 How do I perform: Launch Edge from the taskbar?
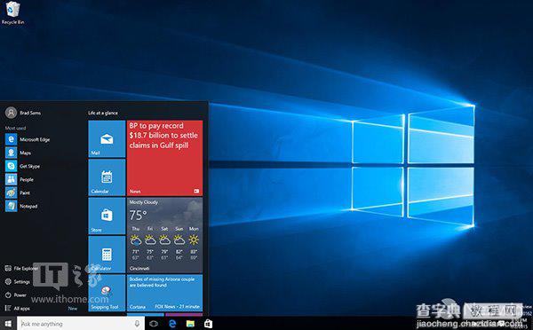pos(172,324)
